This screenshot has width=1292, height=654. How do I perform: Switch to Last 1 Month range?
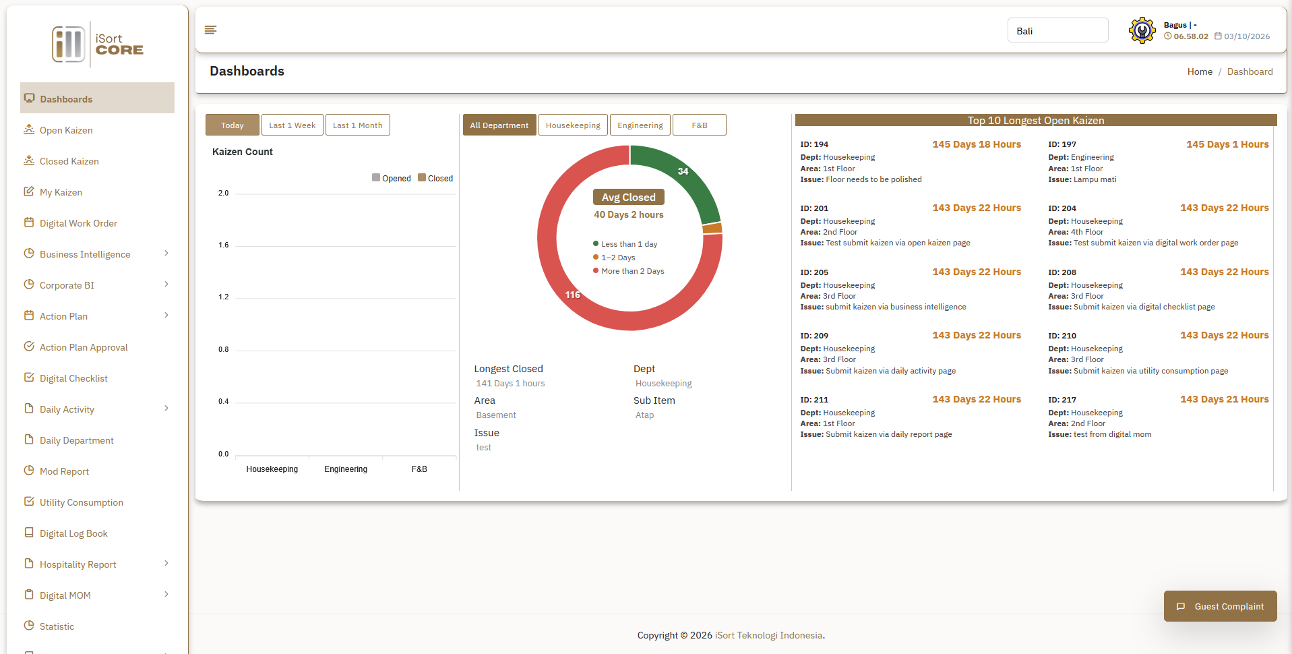[x=358, y=125]
